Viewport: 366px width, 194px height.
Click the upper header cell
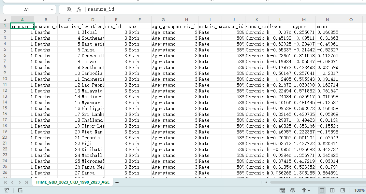pos(304,26)
